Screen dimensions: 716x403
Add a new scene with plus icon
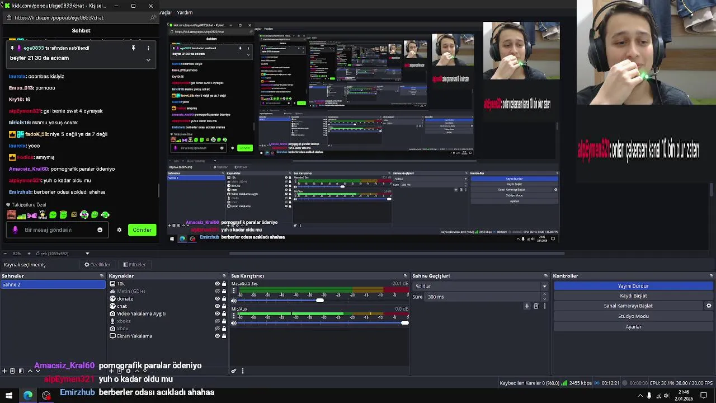[4, 371]
